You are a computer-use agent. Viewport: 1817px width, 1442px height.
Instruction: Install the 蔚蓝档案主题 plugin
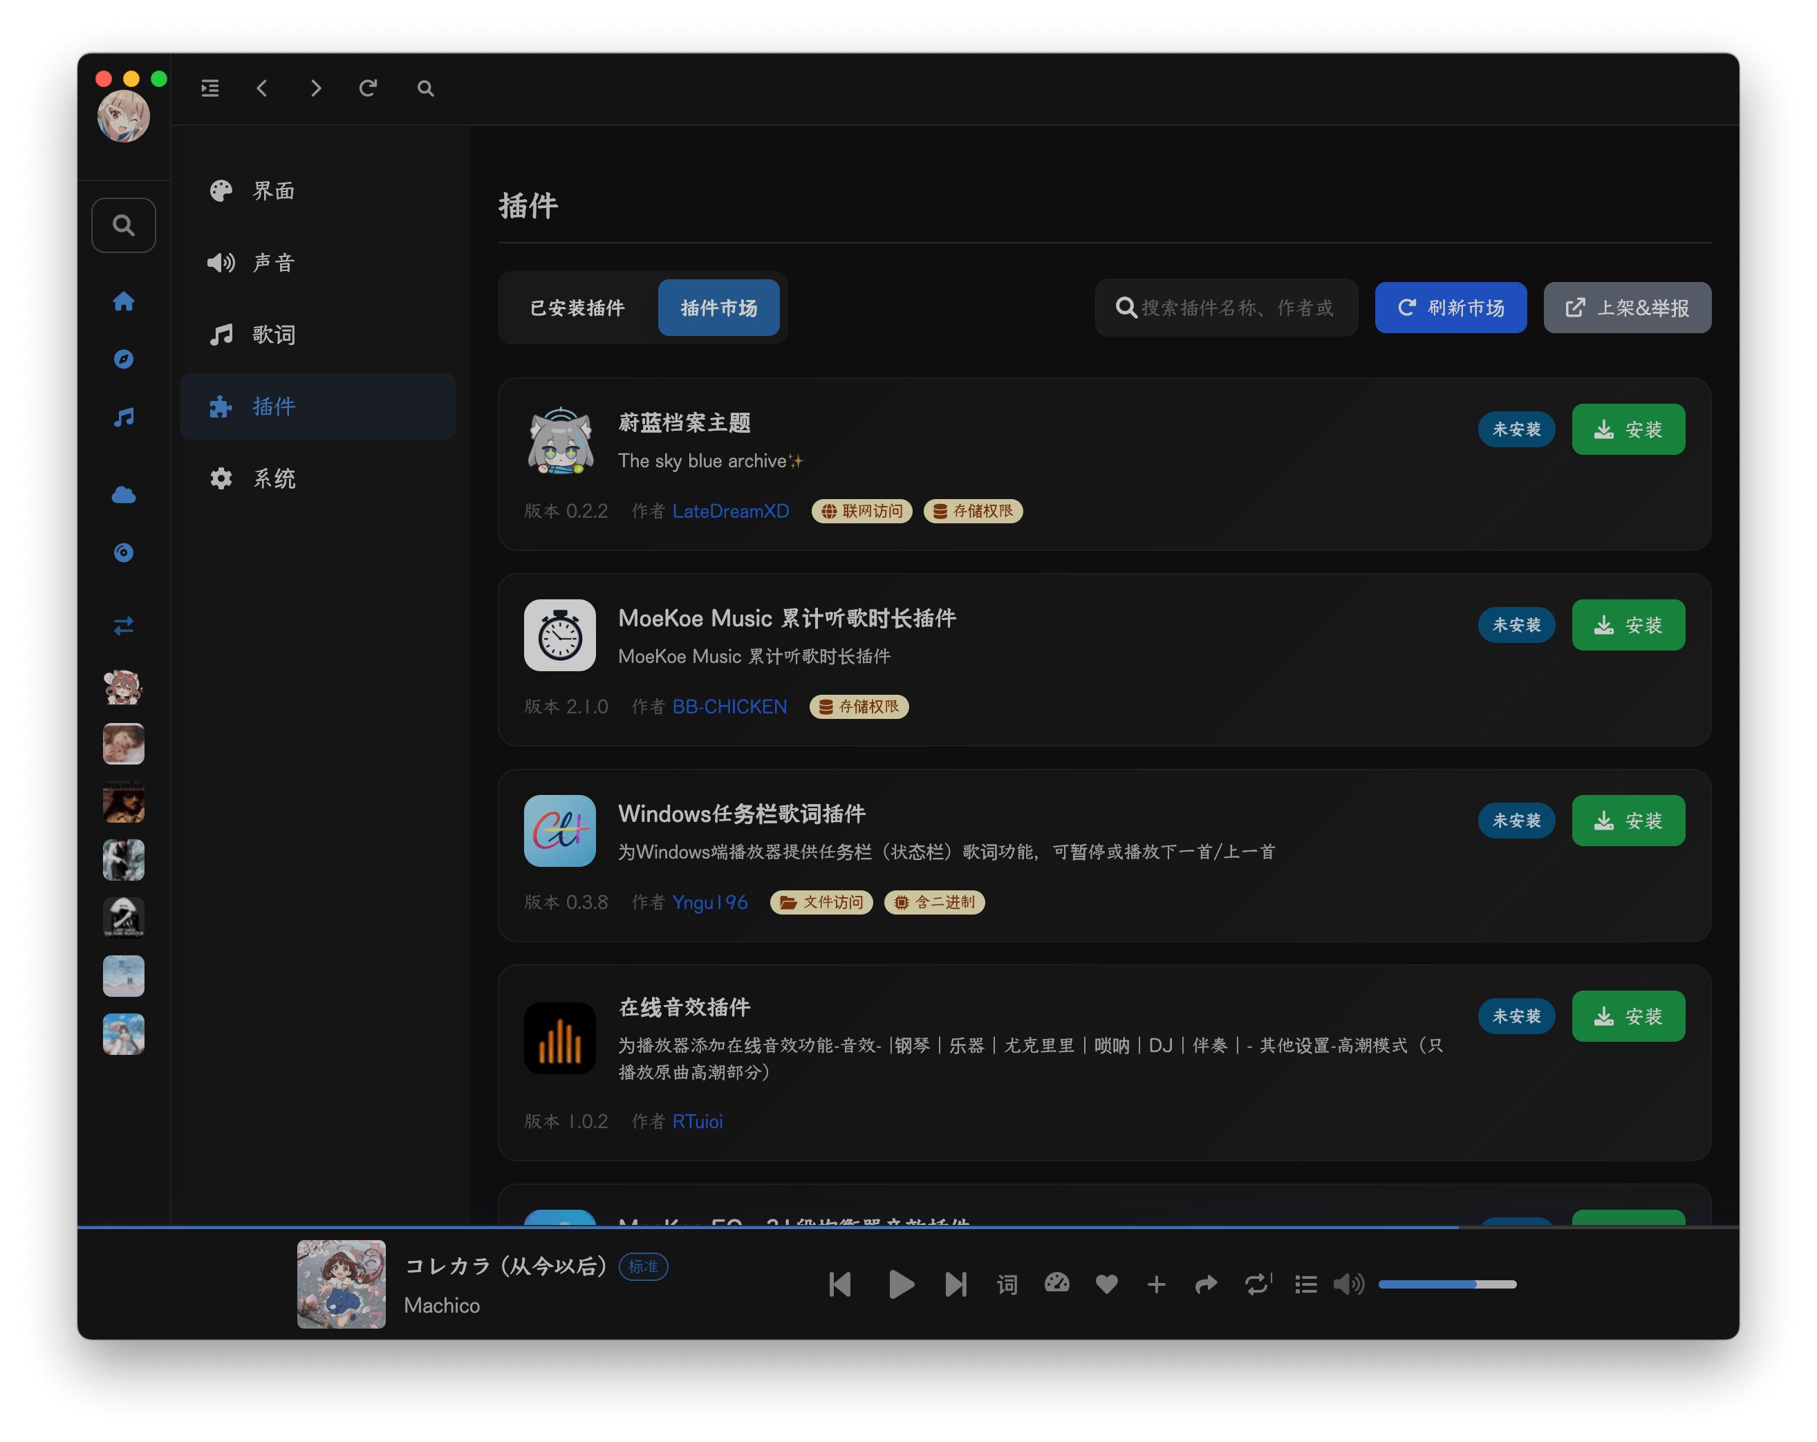pyautogui.click(x=1628, y=429)
